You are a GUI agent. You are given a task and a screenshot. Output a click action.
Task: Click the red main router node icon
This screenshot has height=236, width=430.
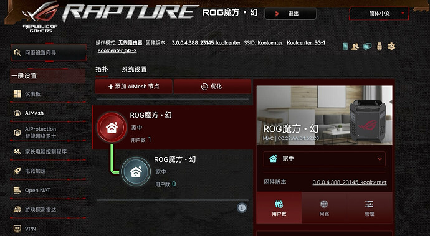click(x=112, y=128)
